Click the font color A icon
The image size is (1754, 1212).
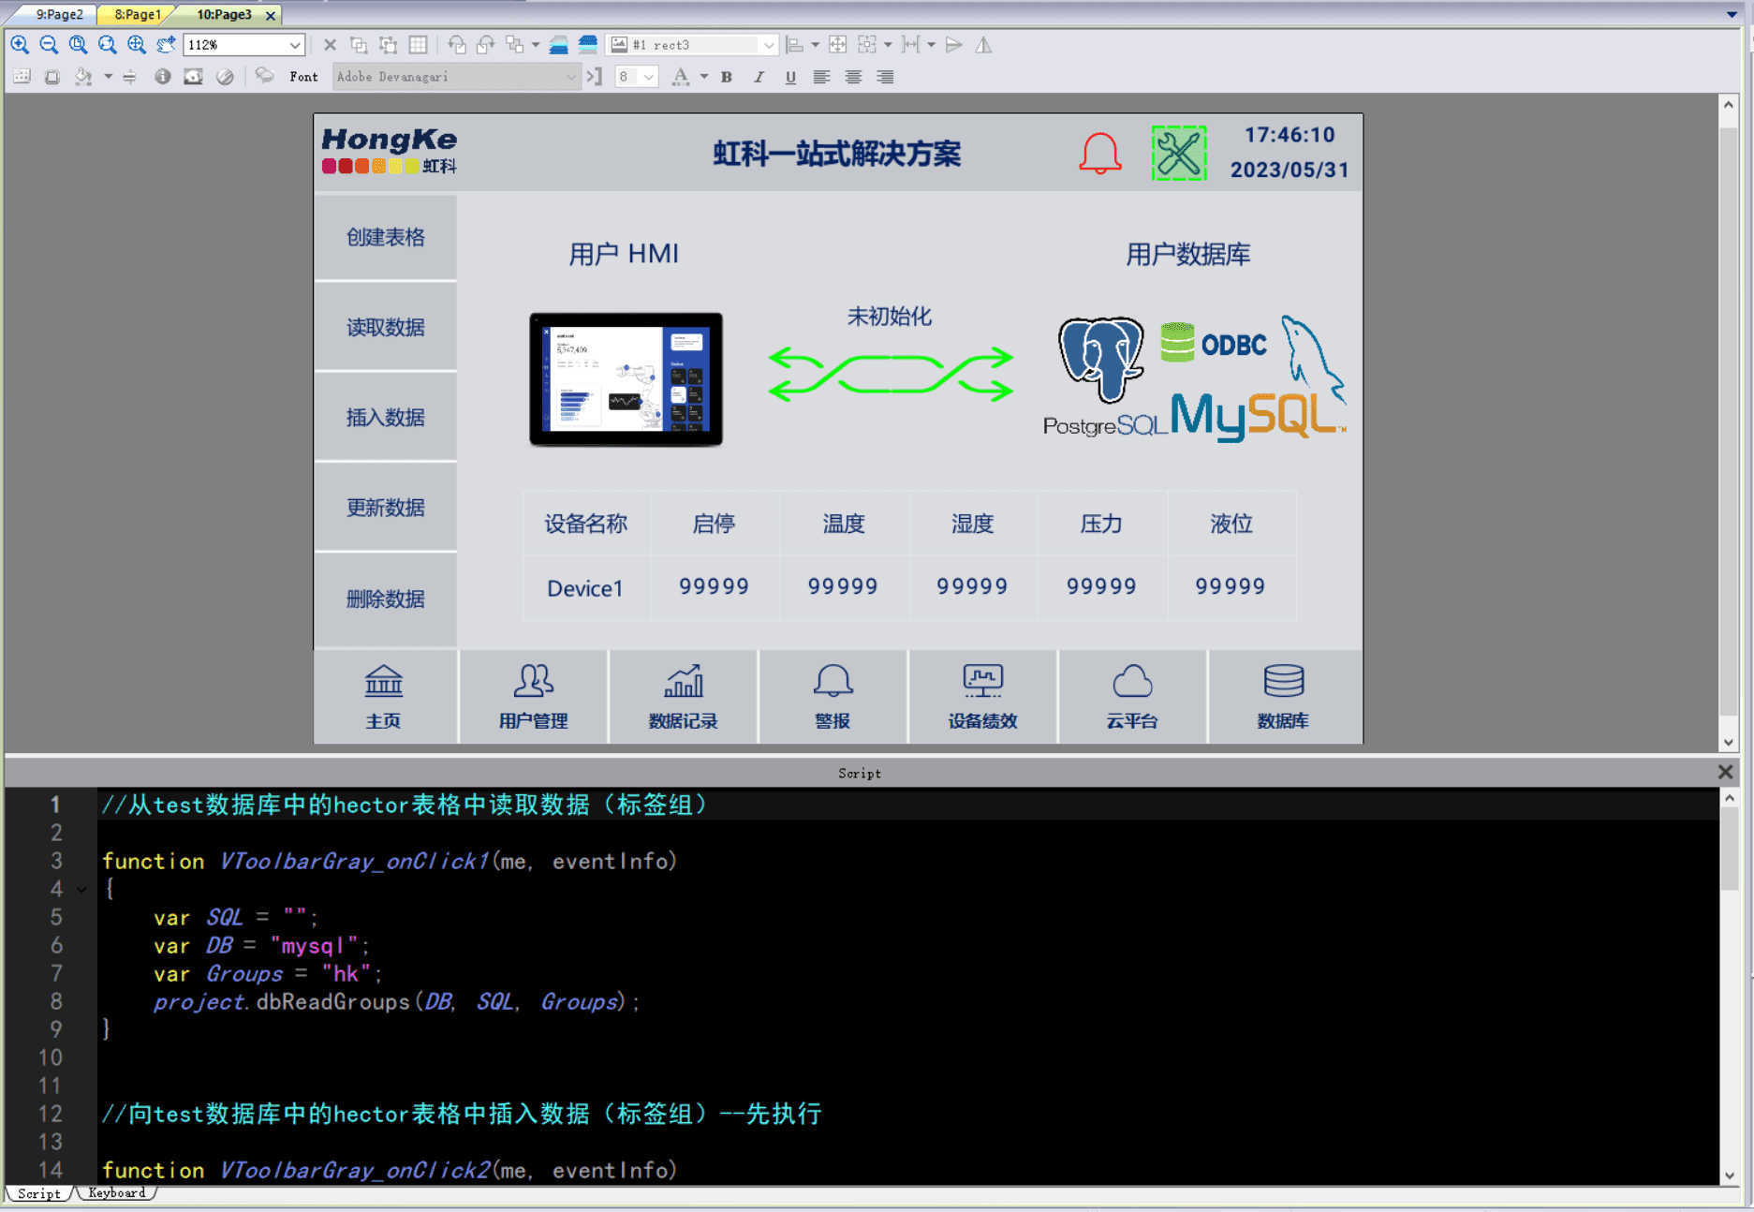point(681,77)
